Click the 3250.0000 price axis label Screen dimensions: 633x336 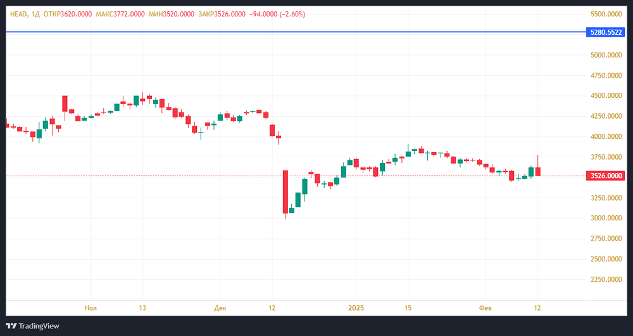(606, 198)
